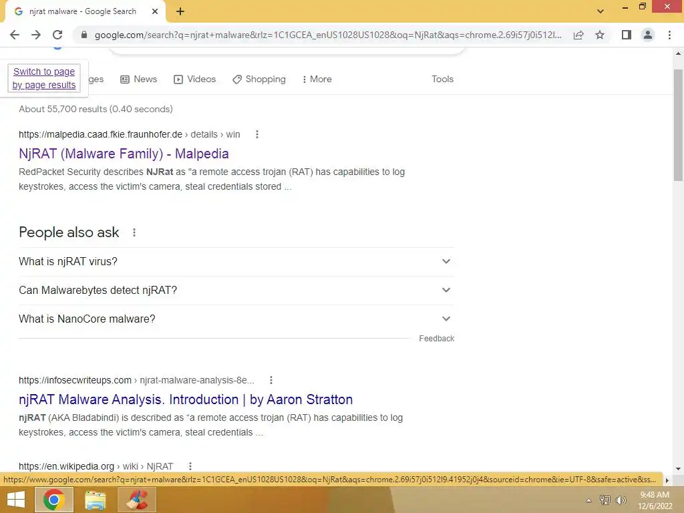This screenshot has width=684, height=513.
Task: Open the tab search dropdown arrow
Action: [601, 11]
